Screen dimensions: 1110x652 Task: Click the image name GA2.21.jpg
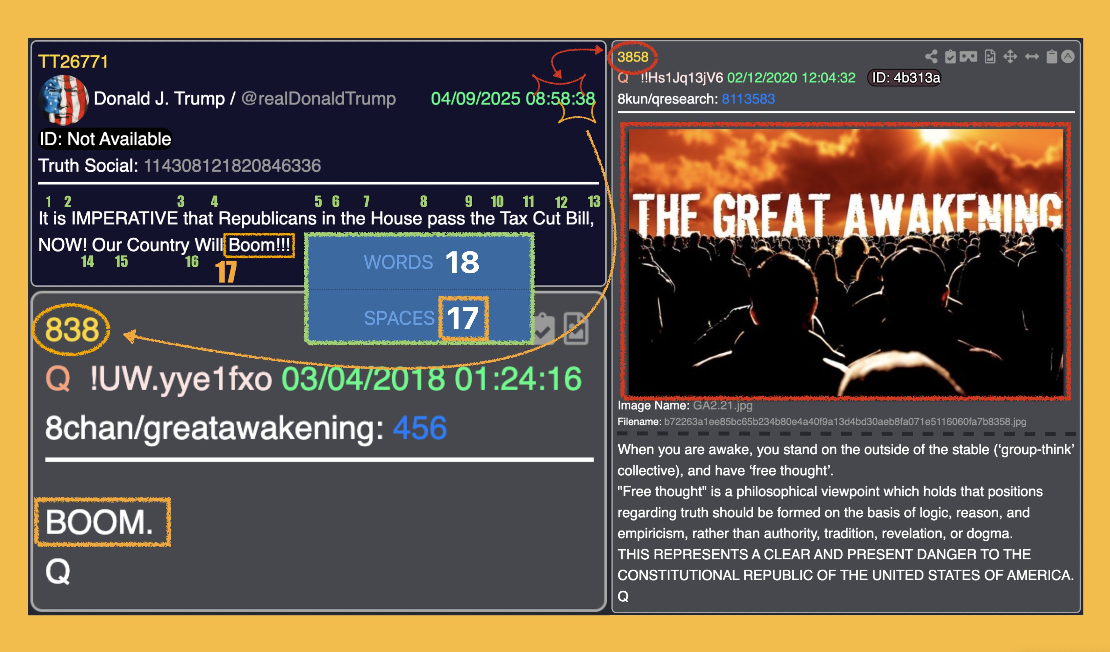722,405
